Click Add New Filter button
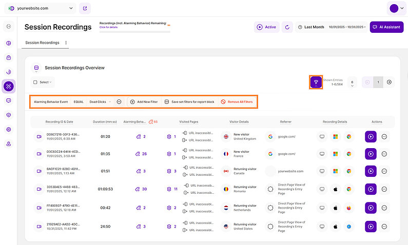 tap(144, 102)
